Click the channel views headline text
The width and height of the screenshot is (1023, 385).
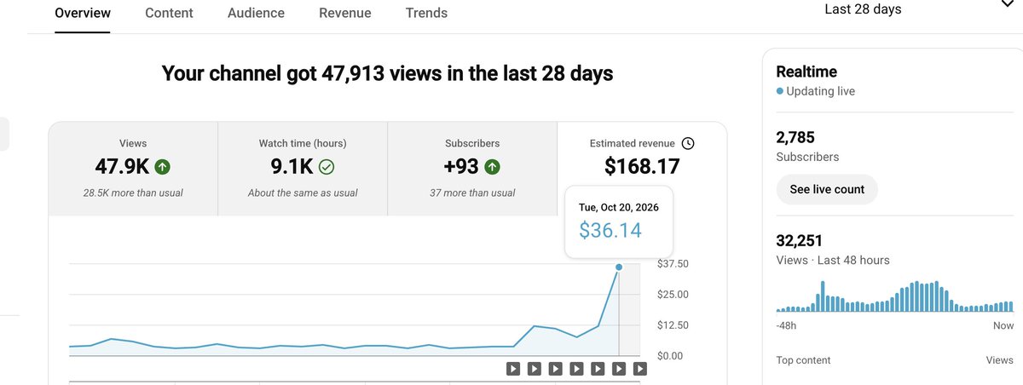(388, 74)
